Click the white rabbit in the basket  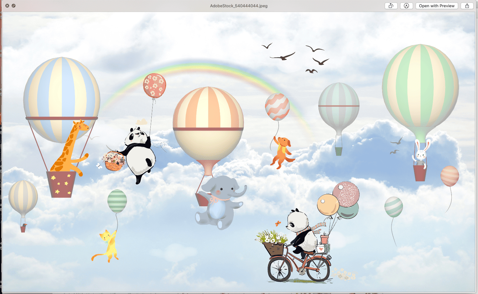point(421,153)
